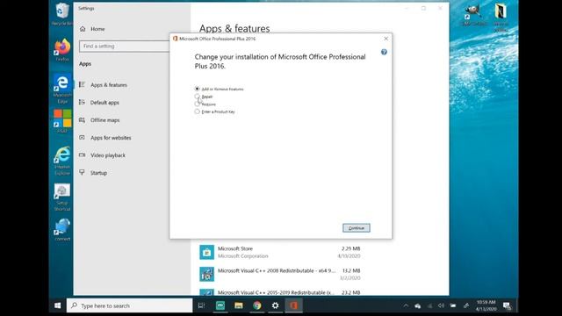Show hidden system tray icons

pyautogui.click(x=406, y=305)
